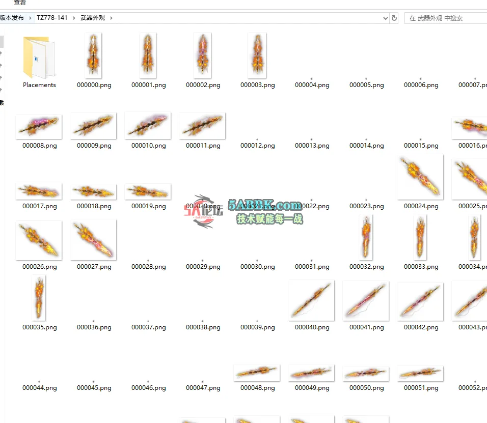
Task: Select the 000041.png diagonal sword icon
Action: tap(366, 300)
